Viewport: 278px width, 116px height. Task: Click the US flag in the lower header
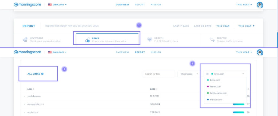[50, 52]
